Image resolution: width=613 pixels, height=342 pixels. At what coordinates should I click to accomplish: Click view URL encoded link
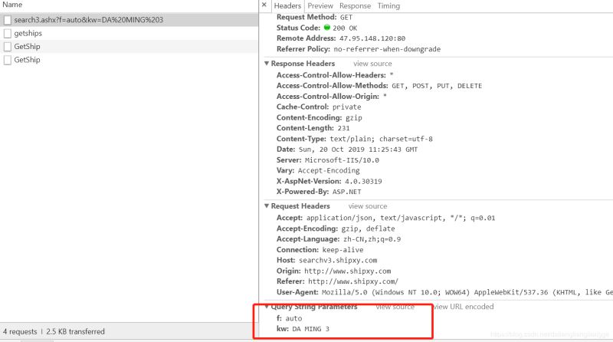(464, 307)
